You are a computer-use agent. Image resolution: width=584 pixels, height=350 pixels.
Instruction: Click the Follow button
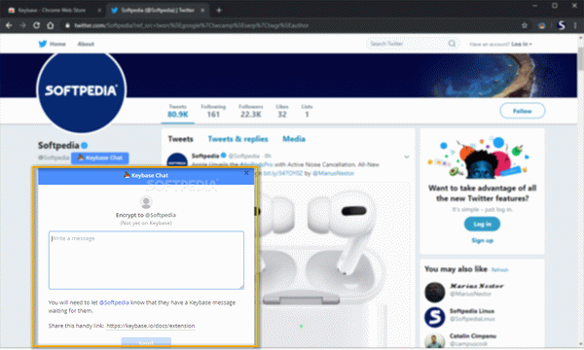(522, 111)
